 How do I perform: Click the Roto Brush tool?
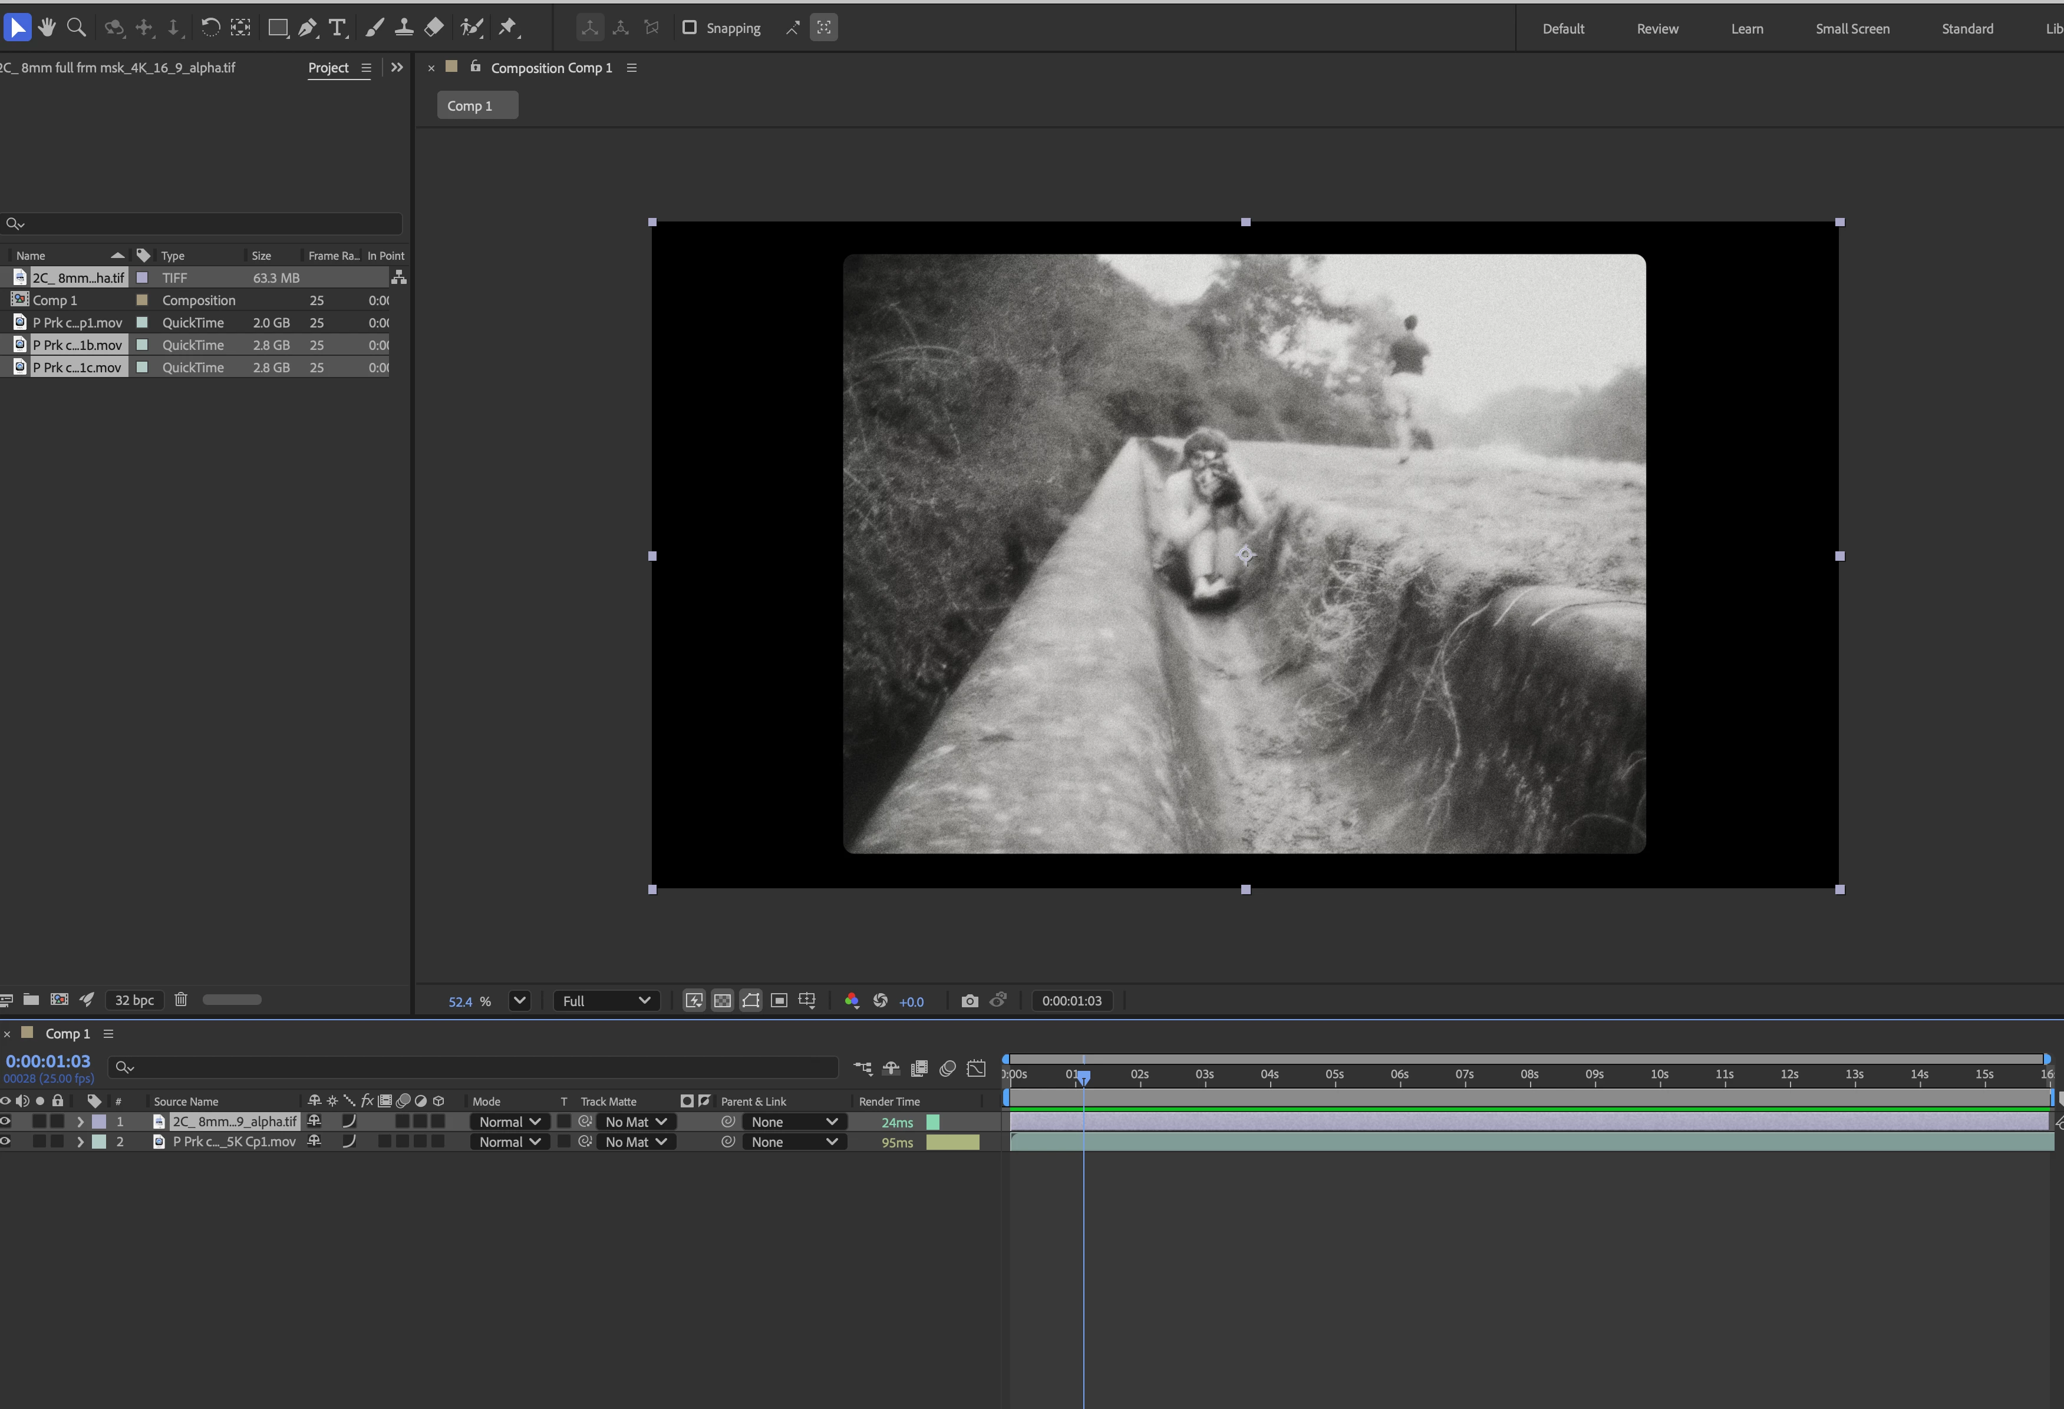pos(472,28)
